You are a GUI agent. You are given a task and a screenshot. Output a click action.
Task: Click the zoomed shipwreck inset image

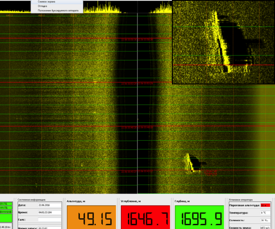pyautogui.click(x=223, y=42)
